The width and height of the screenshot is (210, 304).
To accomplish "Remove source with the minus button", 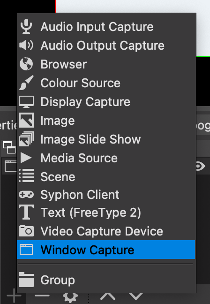I will (x=42, y=296).
